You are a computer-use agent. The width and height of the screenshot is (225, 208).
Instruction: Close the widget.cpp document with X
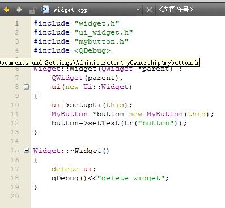pos(149,10)
